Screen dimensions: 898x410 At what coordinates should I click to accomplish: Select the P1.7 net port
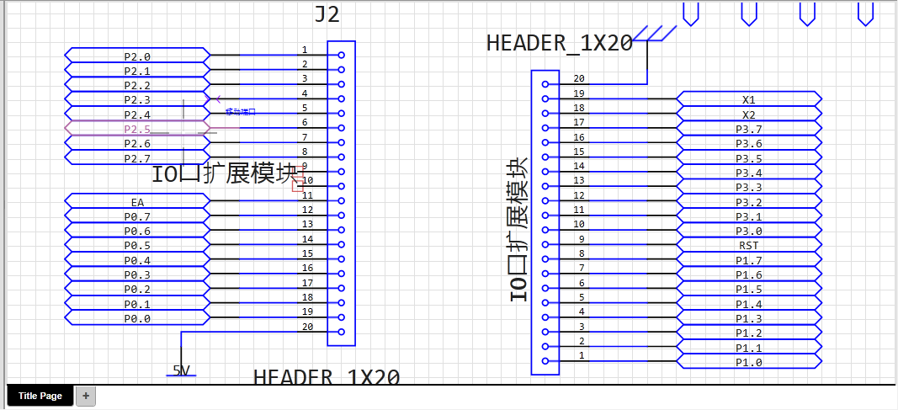click(749, 259)
